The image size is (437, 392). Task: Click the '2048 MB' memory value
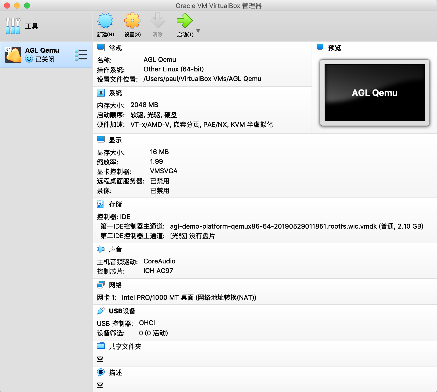144,105
